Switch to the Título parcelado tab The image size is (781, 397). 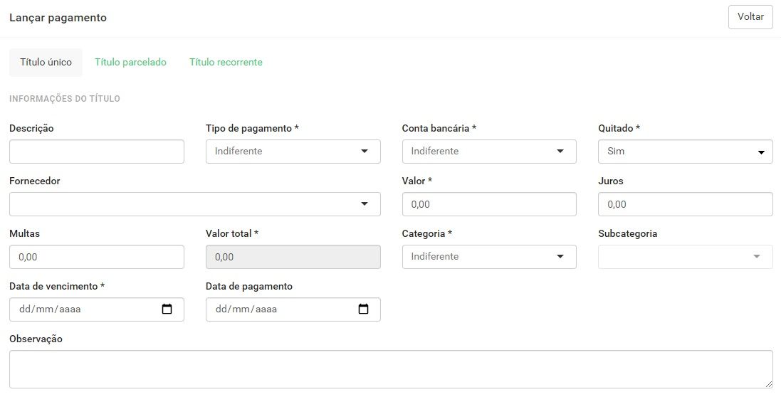click(x=130, y=62)
